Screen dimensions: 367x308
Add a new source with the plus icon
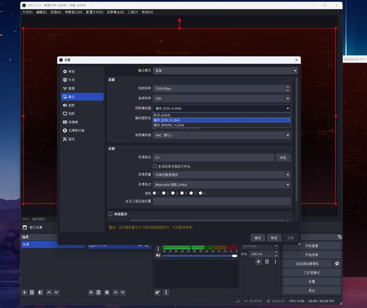(x=91, y=293)
